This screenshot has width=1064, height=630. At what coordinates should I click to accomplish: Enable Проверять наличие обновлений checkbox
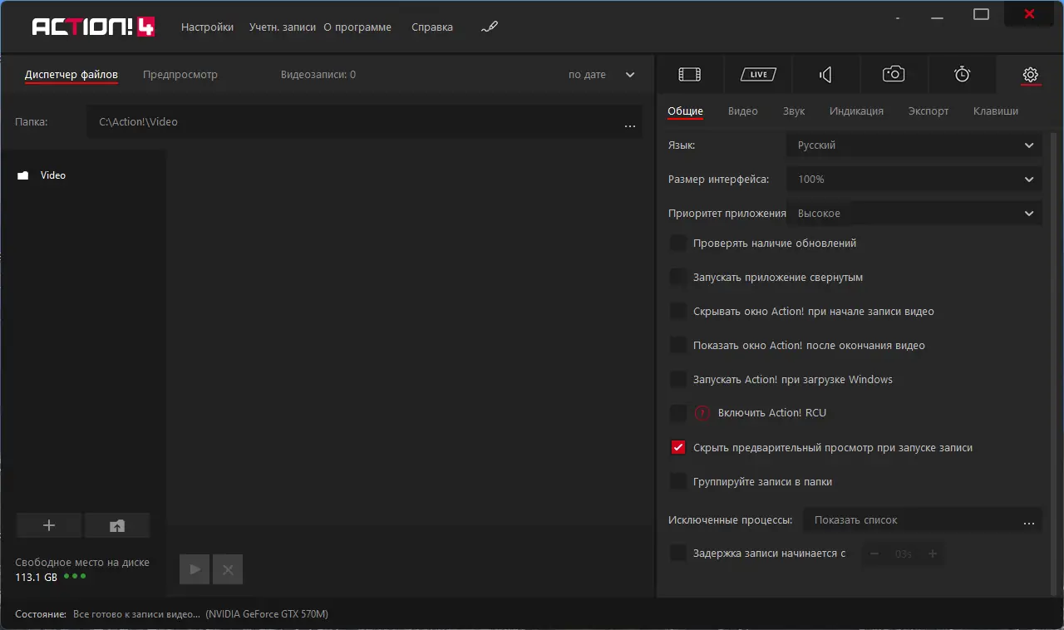[x=678, y=244]
